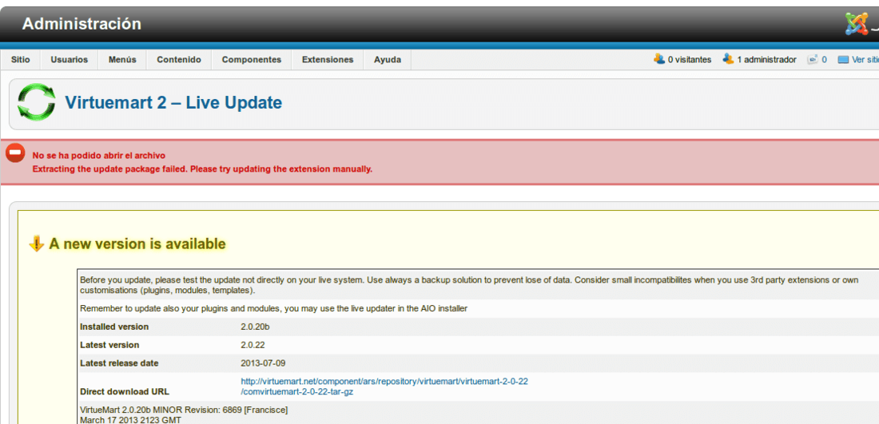Click the Joomla logo icon
This screenshot has height=424, width=879.
[x=856, y=24]
